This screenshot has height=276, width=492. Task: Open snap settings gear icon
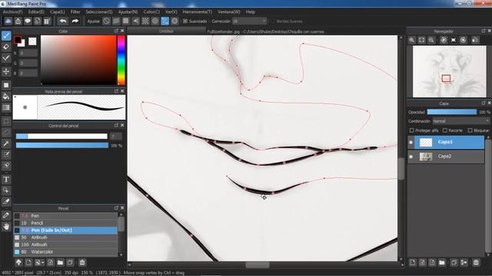175,21
